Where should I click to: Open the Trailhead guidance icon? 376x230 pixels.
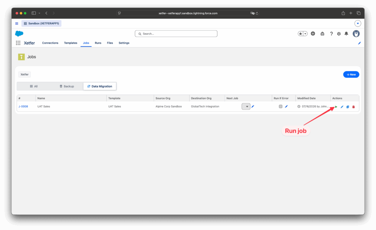[x=322, y=34]
